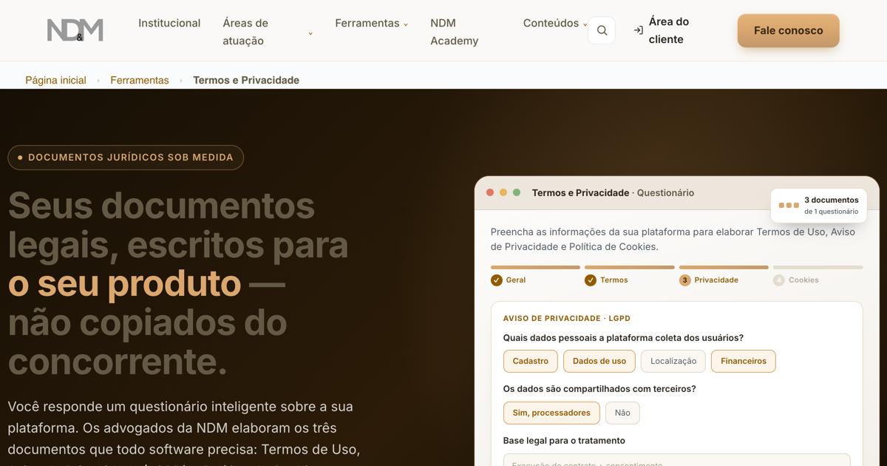887x466 pixels.
Task: Toggle the Dados de uso chip
Action: point(599,361)
